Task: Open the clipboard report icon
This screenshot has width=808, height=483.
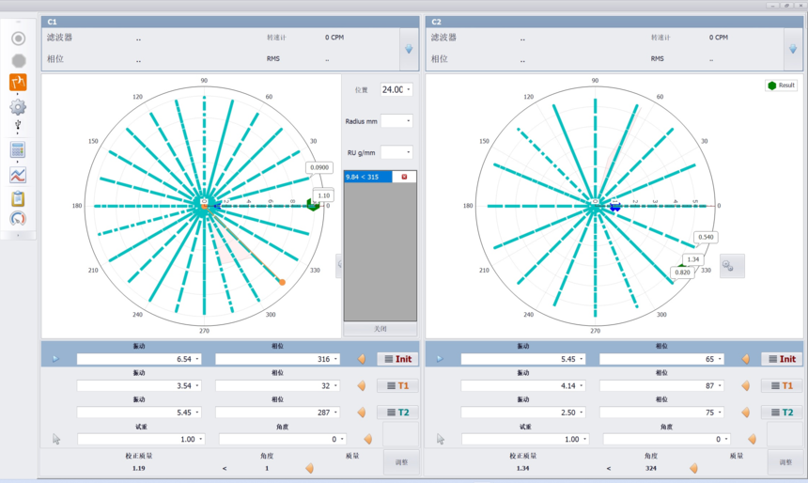Action: coord(18,198)
